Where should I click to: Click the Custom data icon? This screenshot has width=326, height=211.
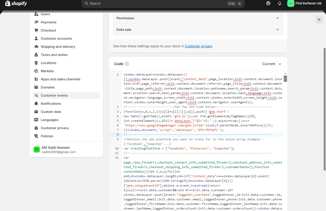click(x=36, y=112)
